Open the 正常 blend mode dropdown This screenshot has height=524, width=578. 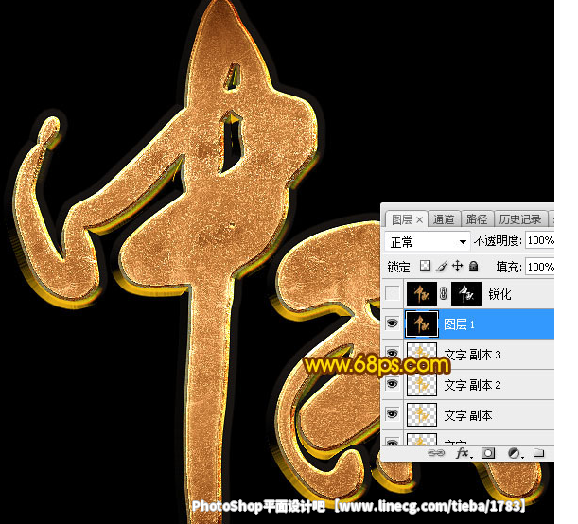tap(428, 242)
